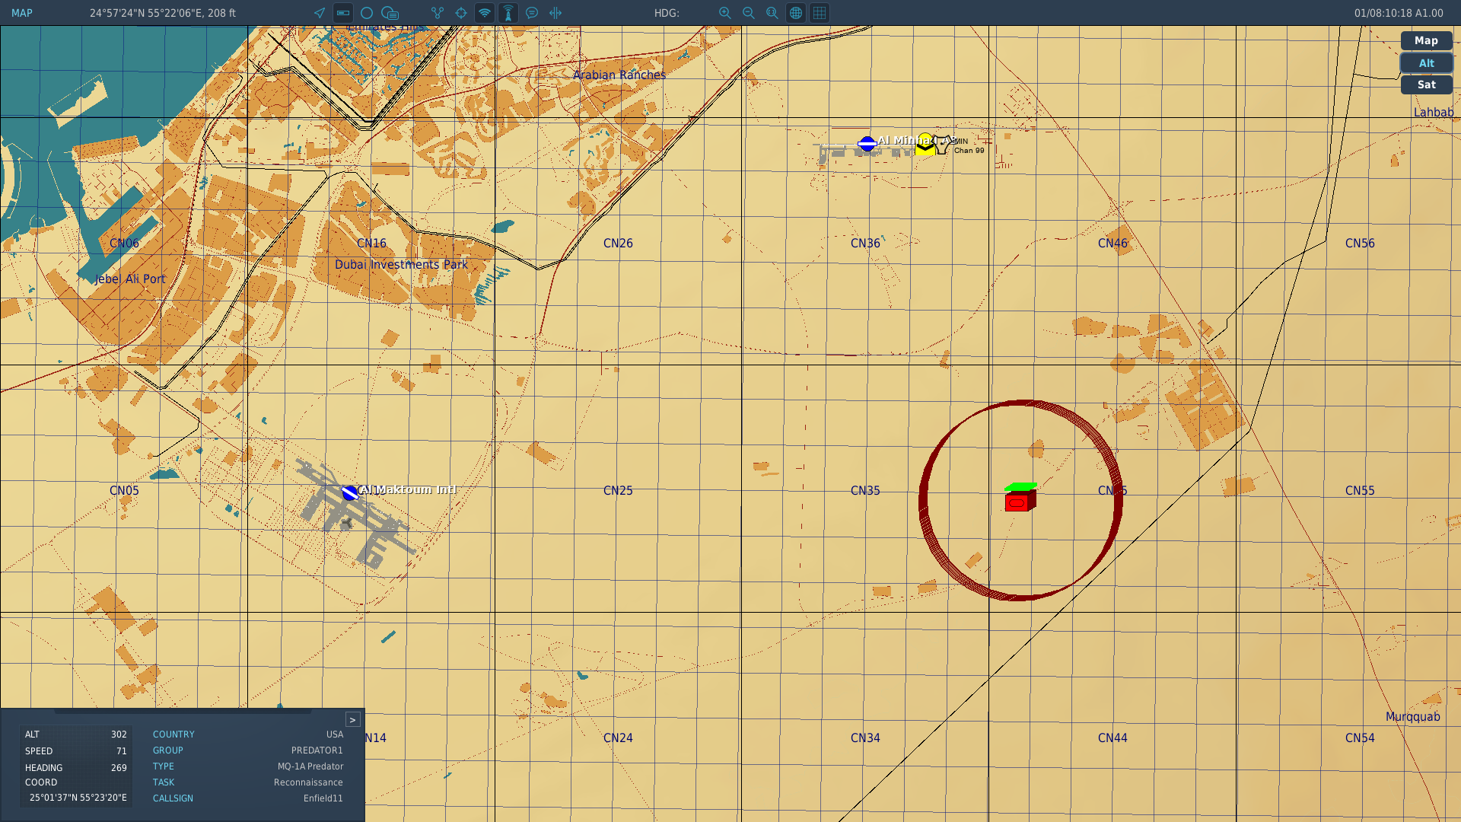Click the zoom-to-fit magnifier icon

click(772, 13)
